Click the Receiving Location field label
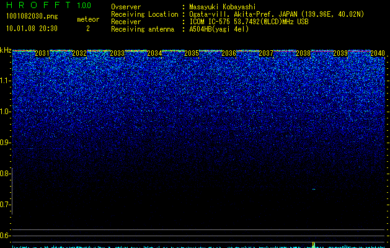Screen dimensions: 390x248 point(144,14)
